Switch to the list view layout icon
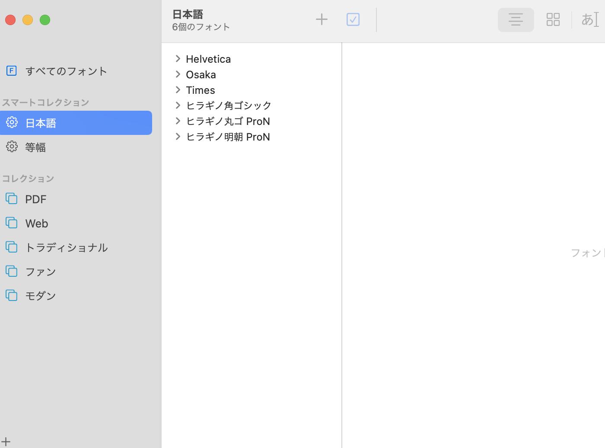The image size is (605, 448). [516, 19]
